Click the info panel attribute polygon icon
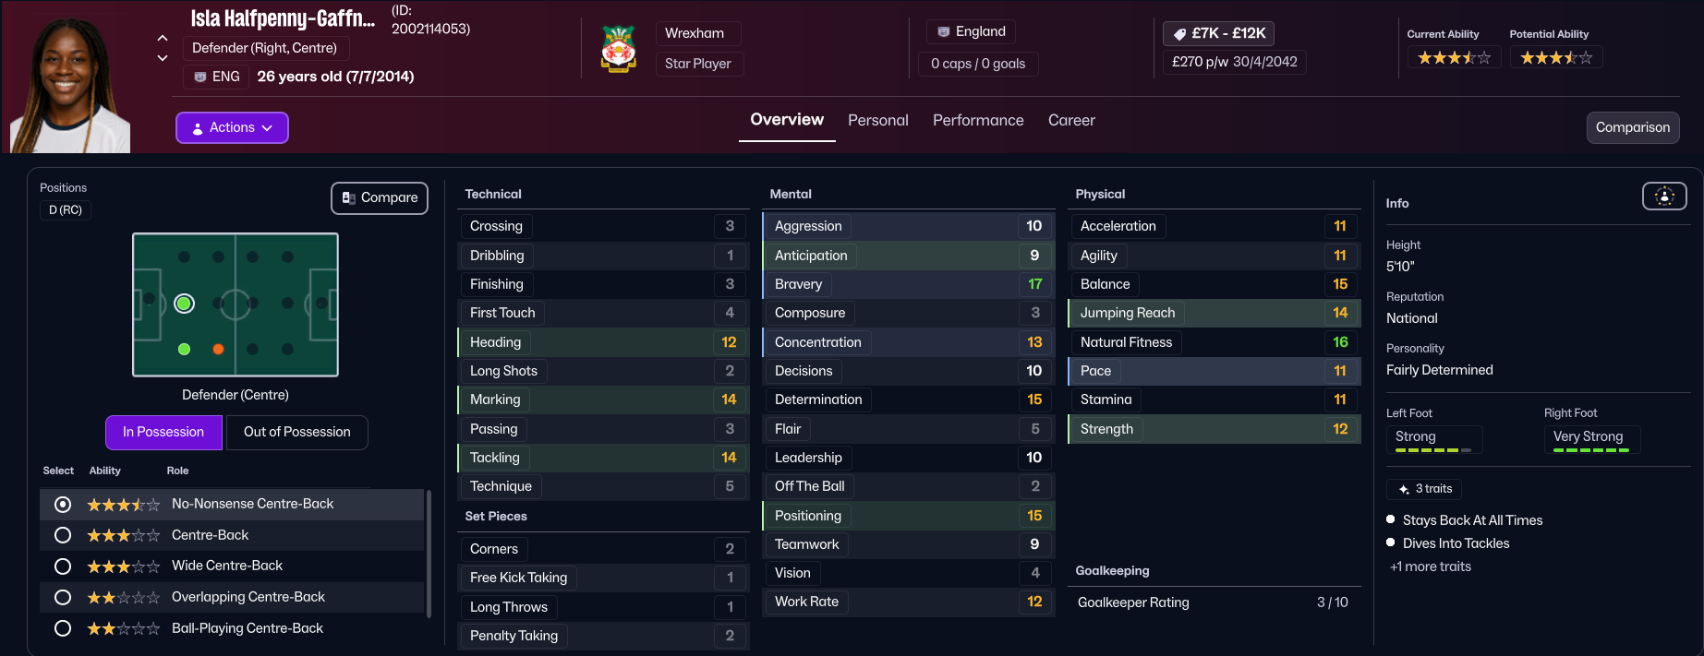1704x656 pixels. (x=1664, y=196)
